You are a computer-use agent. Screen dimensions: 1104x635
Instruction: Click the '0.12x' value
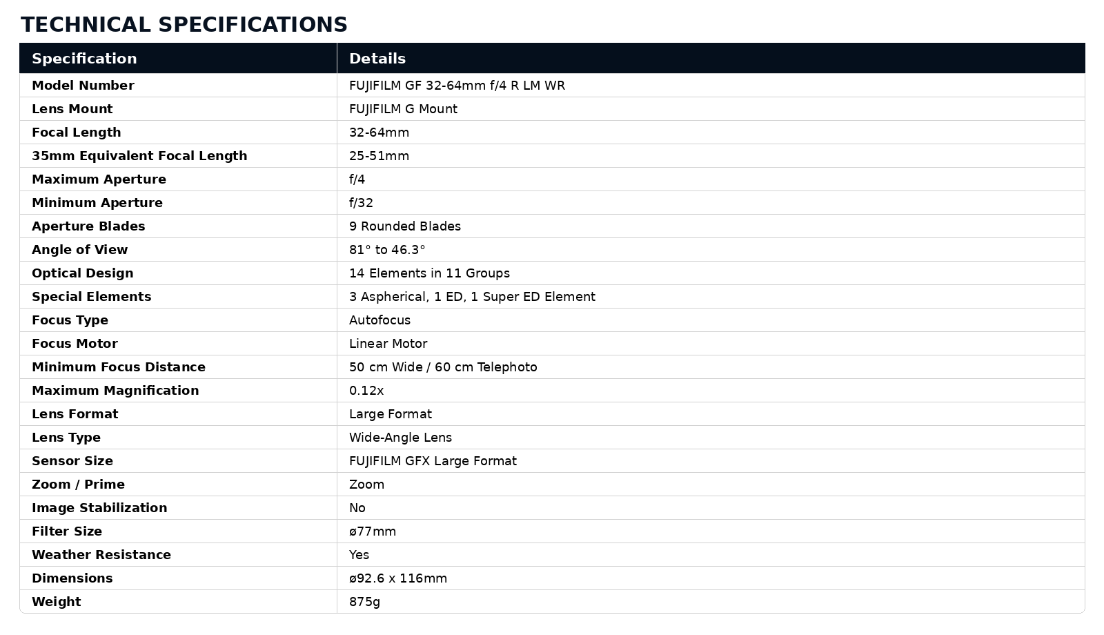pyautogui.click(x=366, y=391)
